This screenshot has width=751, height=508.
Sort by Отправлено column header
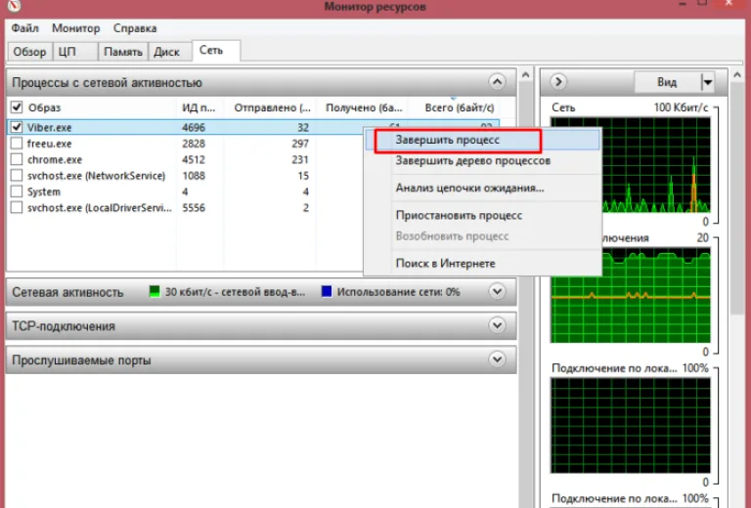tap(272, 107)
